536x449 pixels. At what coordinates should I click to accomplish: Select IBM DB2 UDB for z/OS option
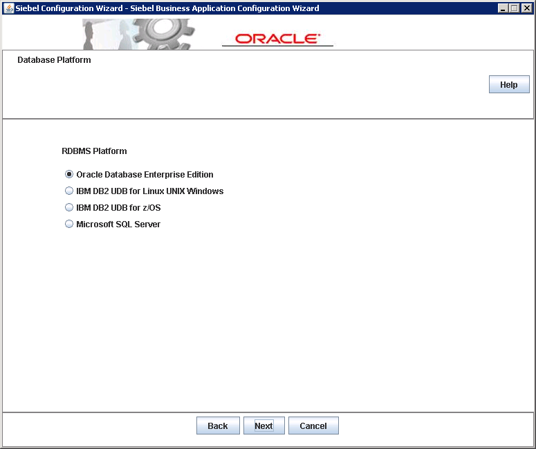click(69, 208)
